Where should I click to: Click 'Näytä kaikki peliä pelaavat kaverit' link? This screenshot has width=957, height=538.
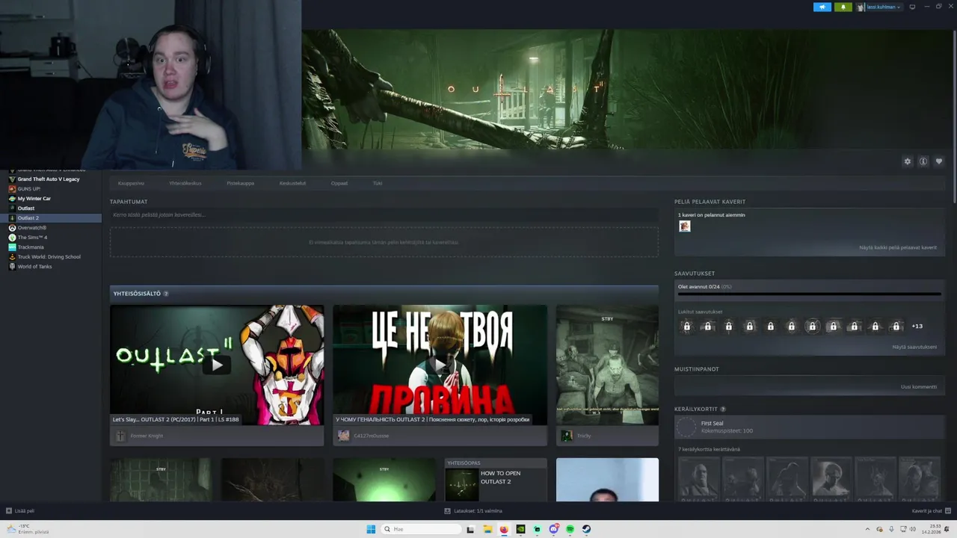coord(898,247)
